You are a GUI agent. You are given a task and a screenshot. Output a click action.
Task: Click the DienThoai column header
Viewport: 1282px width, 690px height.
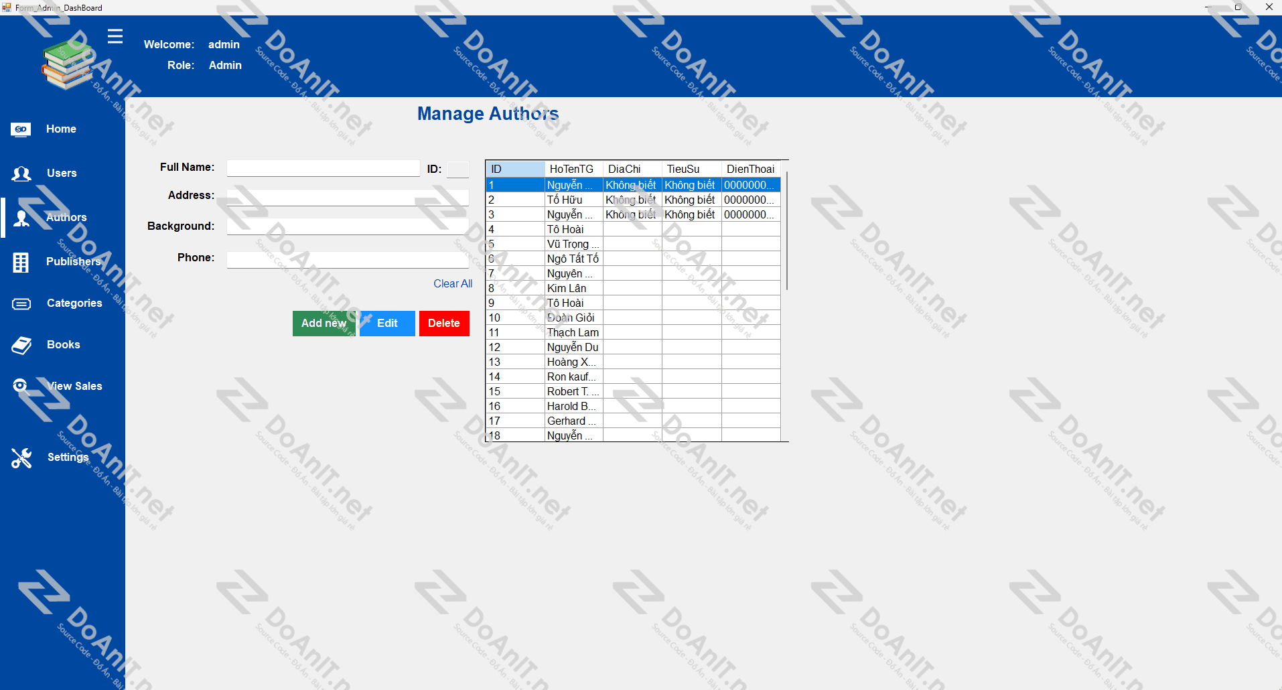coord(751,169)
